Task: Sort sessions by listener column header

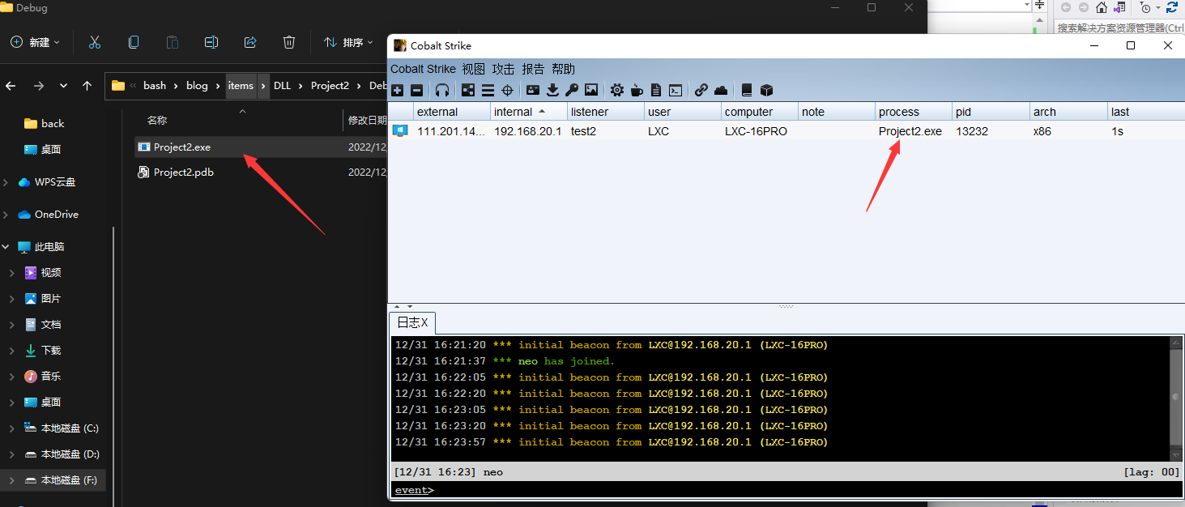Action: pos(606,112)
